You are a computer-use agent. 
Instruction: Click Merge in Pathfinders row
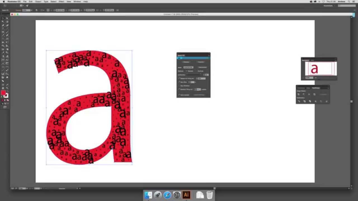(310, 101)
